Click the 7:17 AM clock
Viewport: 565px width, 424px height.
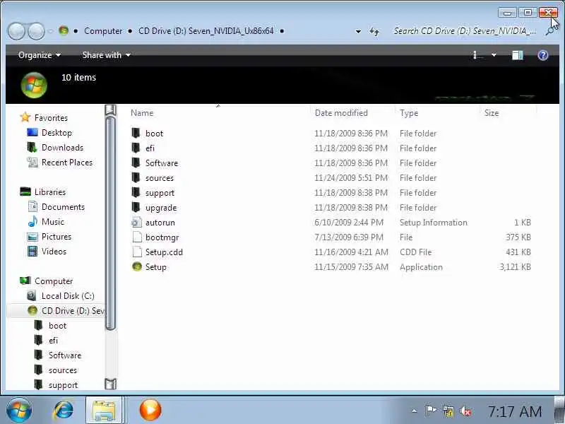(515, 411)
